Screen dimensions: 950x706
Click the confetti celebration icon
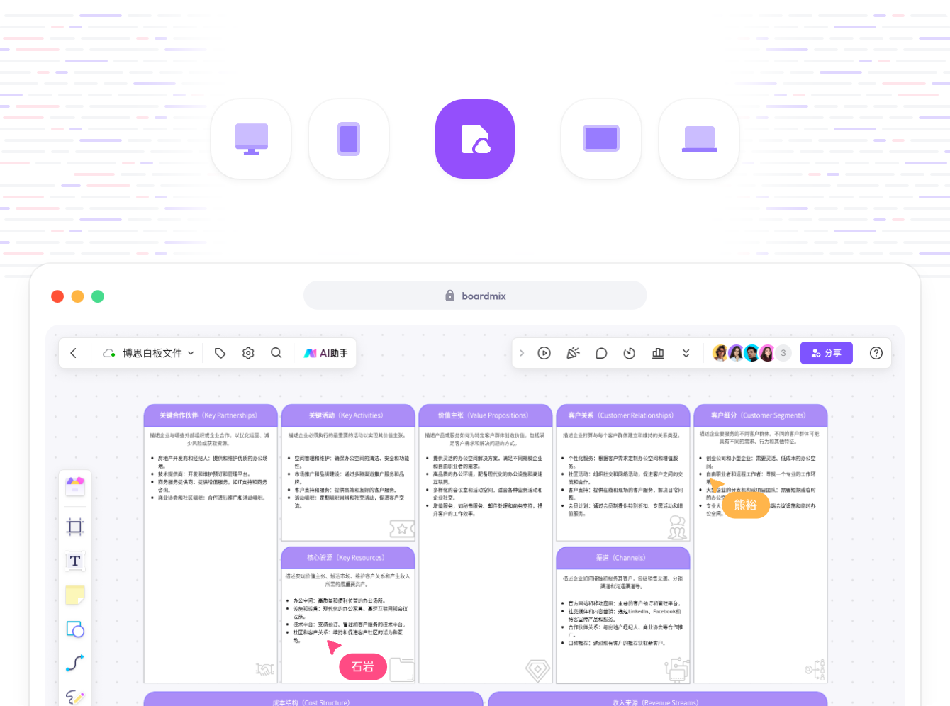(573, 353)
